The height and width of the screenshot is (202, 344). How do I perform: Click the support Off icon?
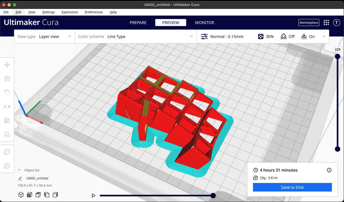(x=284, y=37)
